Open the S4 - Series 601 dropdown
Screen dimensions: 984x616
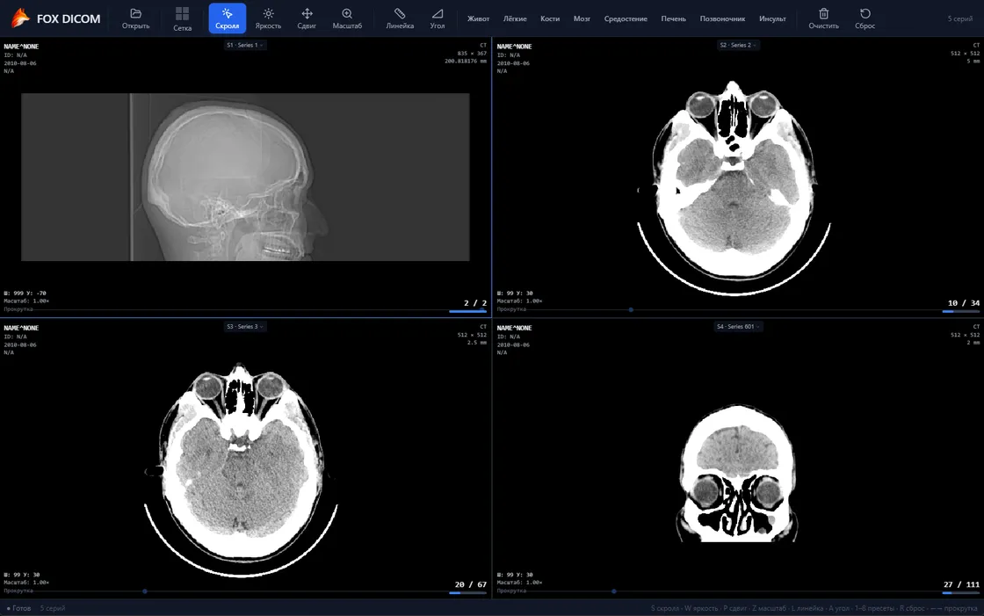[x=739, y=327]
